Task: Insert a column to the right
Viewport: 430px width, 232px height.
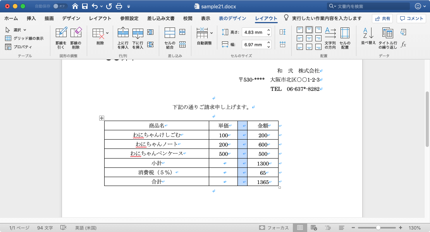Action: [150, 44]
